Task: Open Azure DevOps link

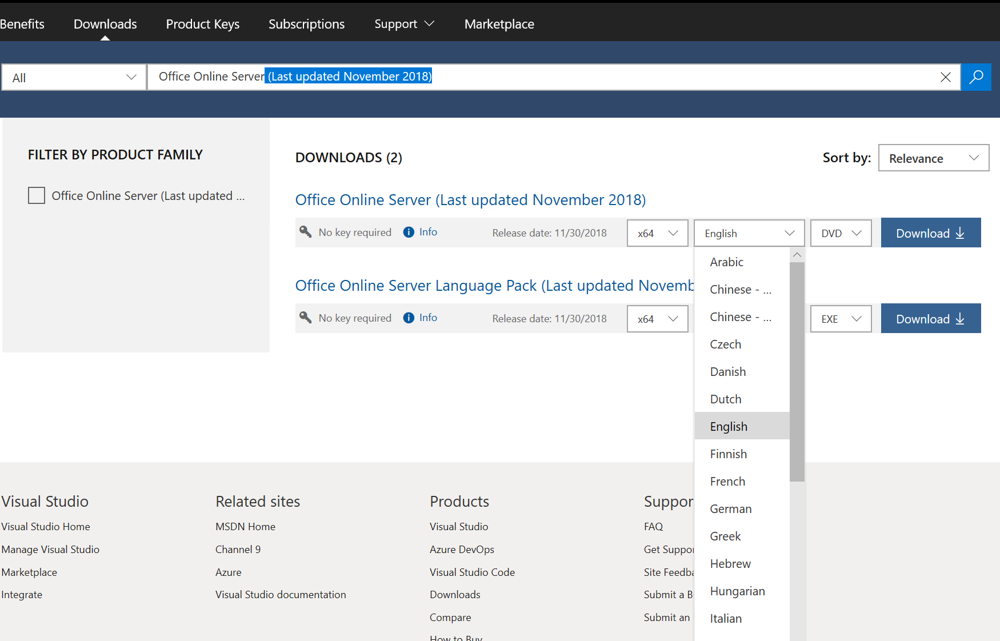Action: pyautogui.click(x=462, y=549)
